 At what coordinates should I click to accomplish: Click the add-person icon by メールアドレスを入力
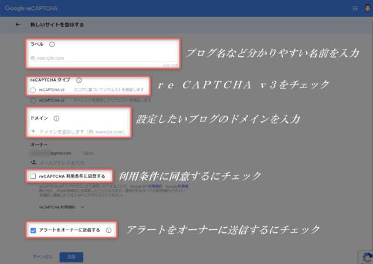33,162
